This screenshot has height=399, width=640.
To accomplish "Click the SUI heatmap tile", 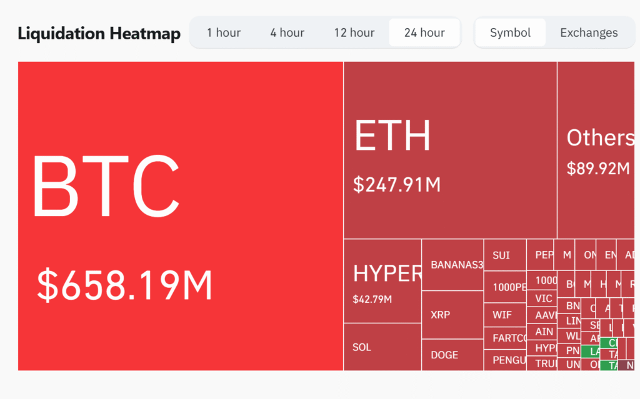I will [505, 255].
